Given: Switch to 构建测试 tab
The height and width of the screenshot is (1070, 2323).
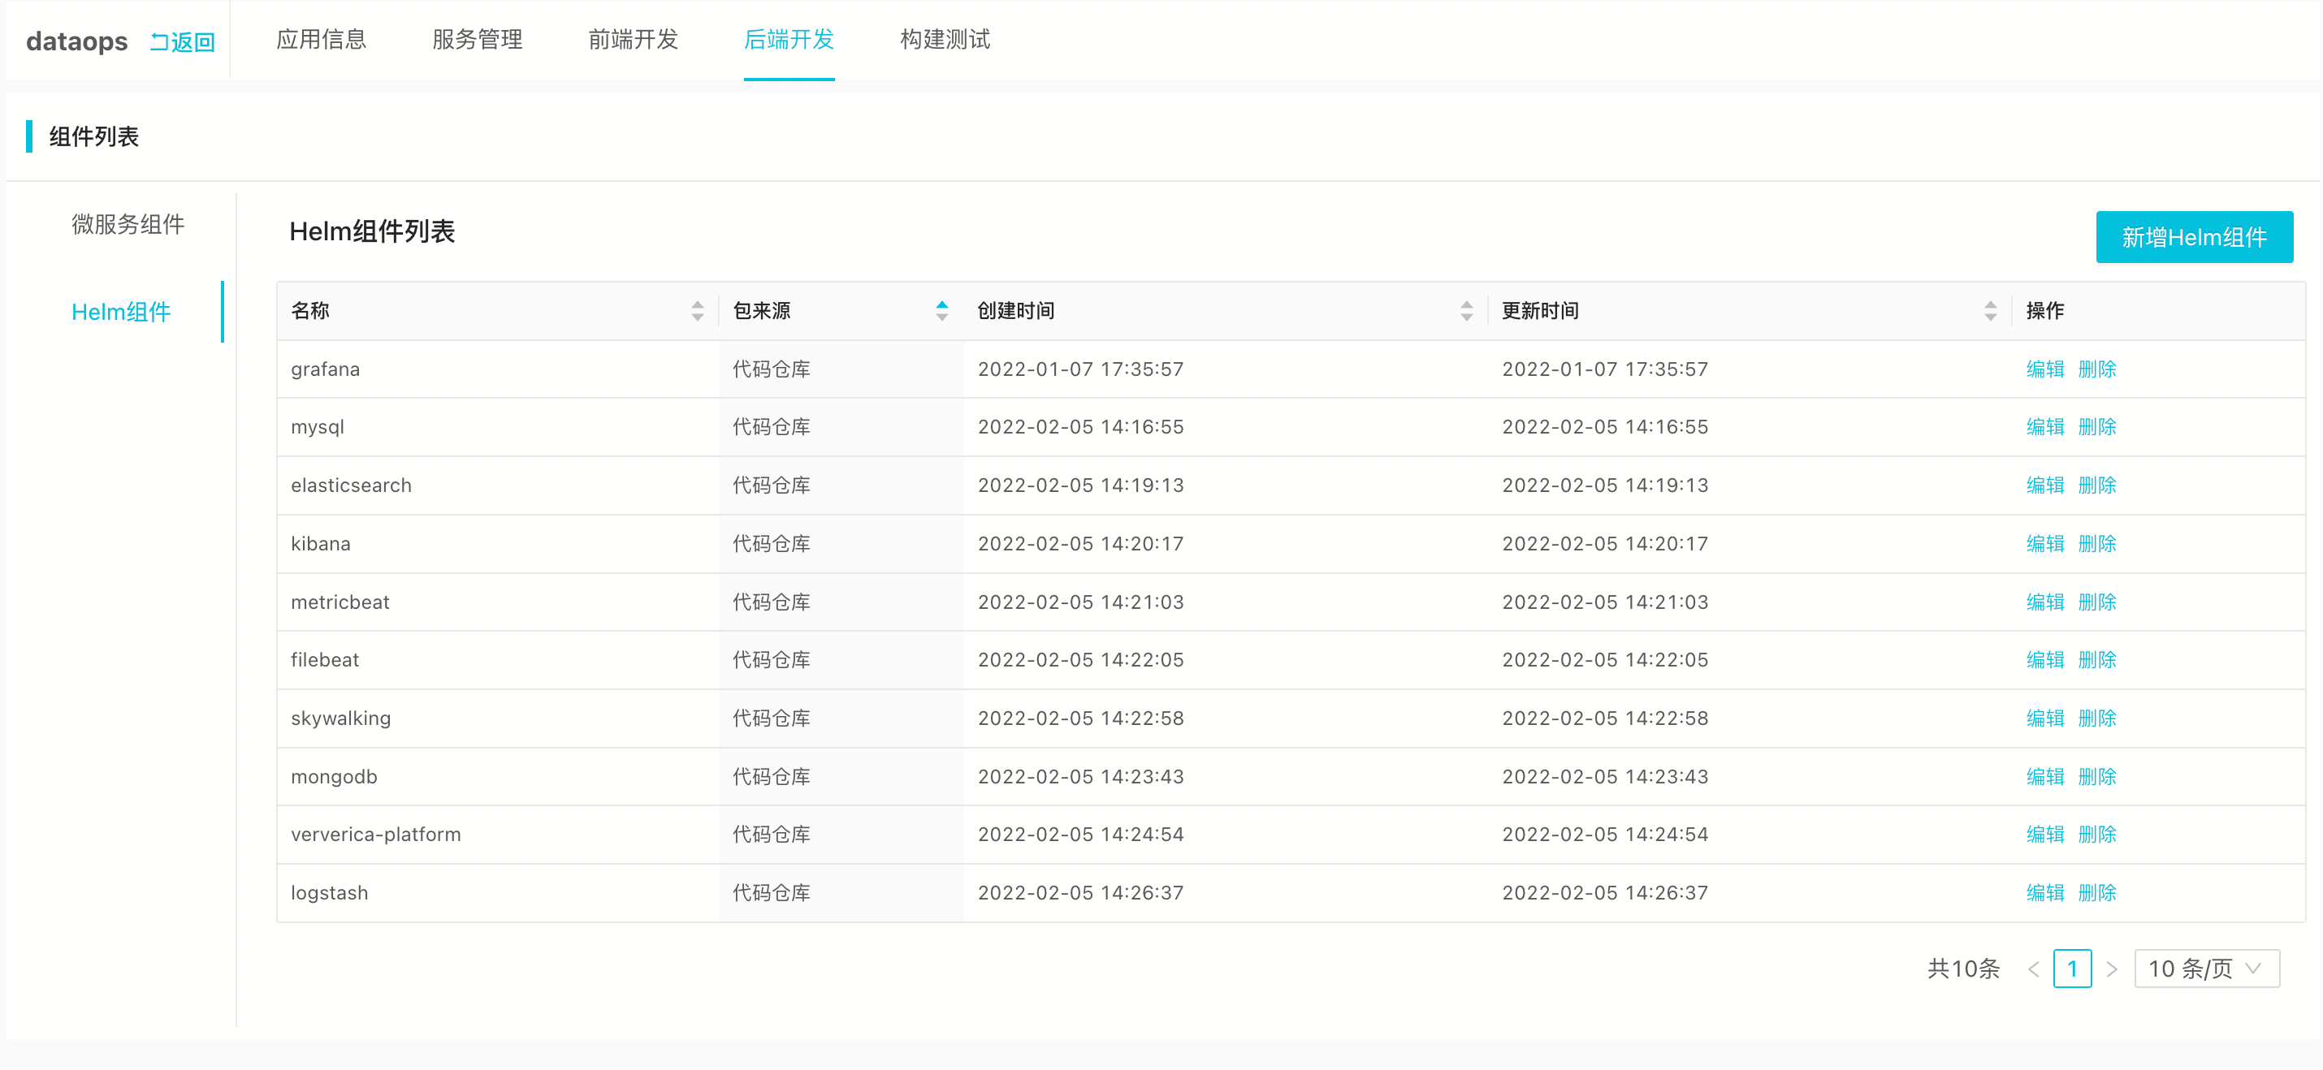Looking at the screenshot, I should pyautogui.click(x=944, y=40).
